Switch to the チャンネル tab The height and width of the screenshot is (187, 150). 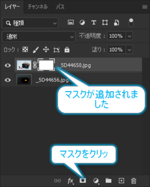click(37, 7)
